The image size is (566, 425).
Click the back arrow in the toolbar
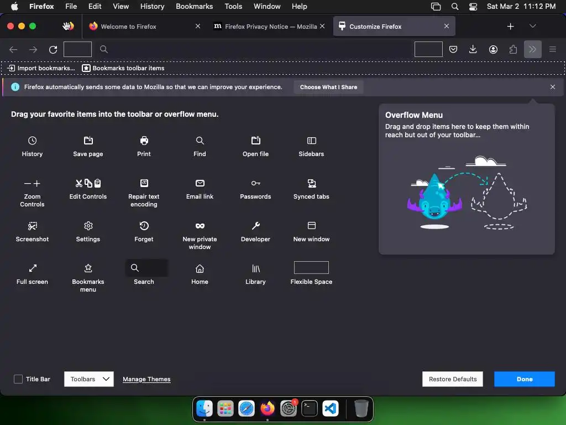click(x=13, y=49)
